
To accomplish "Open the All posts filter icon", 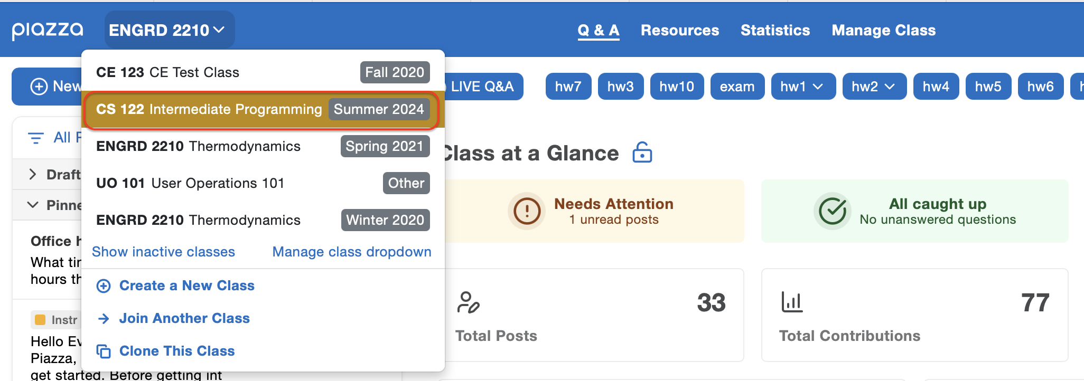I will pyautogui.click(x=35, y=138).
